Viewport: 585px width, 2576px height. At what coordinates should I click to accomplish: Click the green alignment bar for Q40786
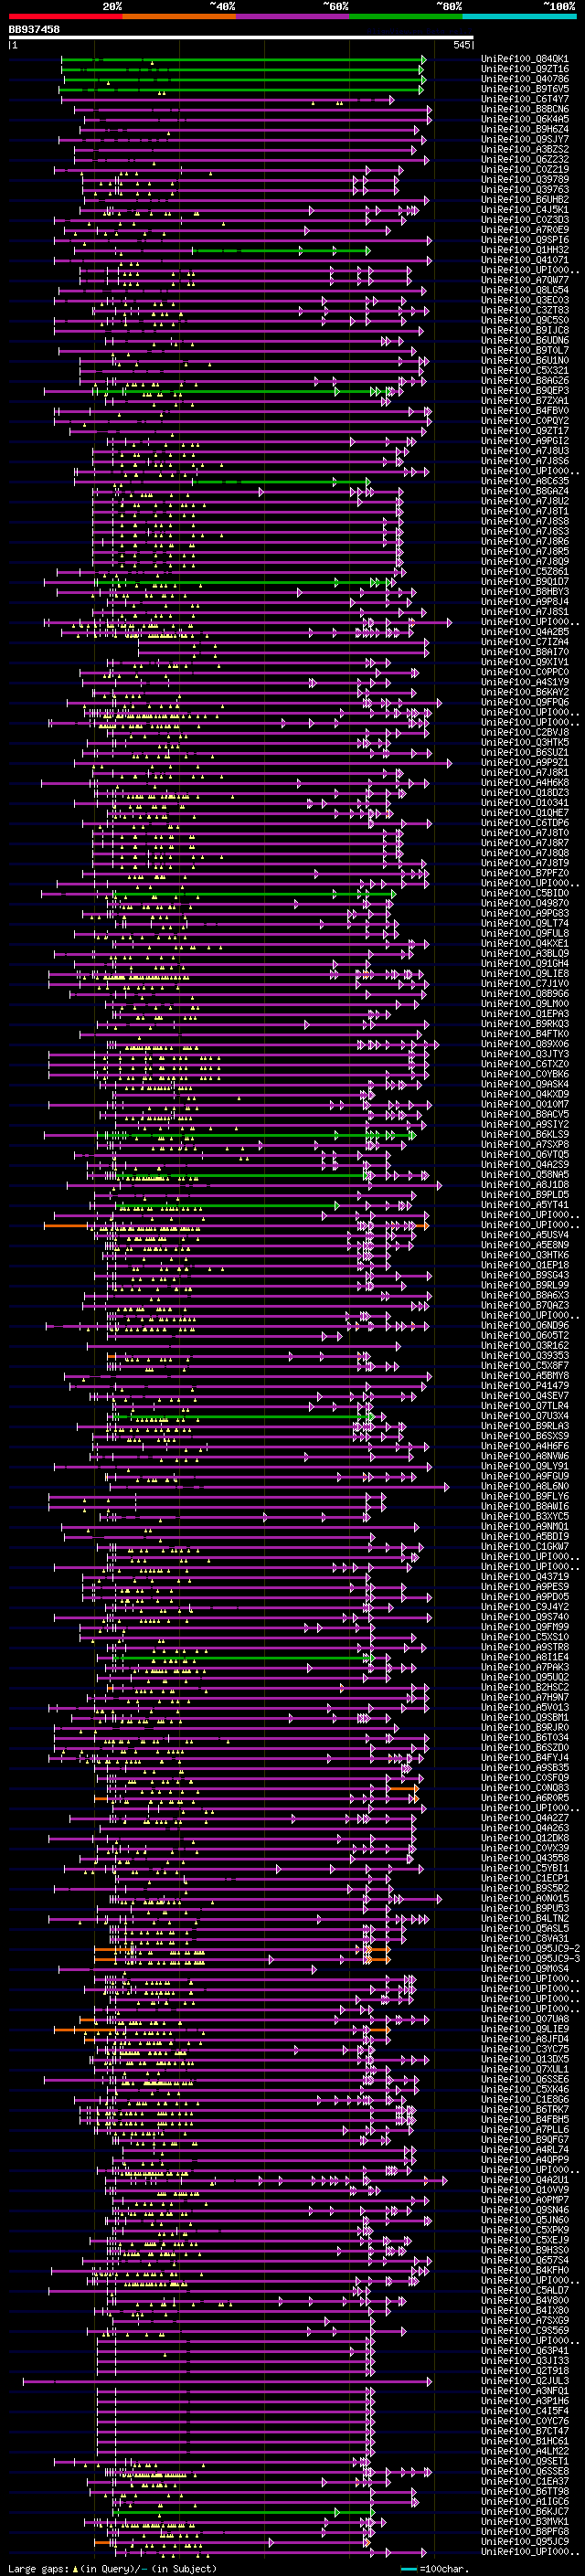pos(243,79)
